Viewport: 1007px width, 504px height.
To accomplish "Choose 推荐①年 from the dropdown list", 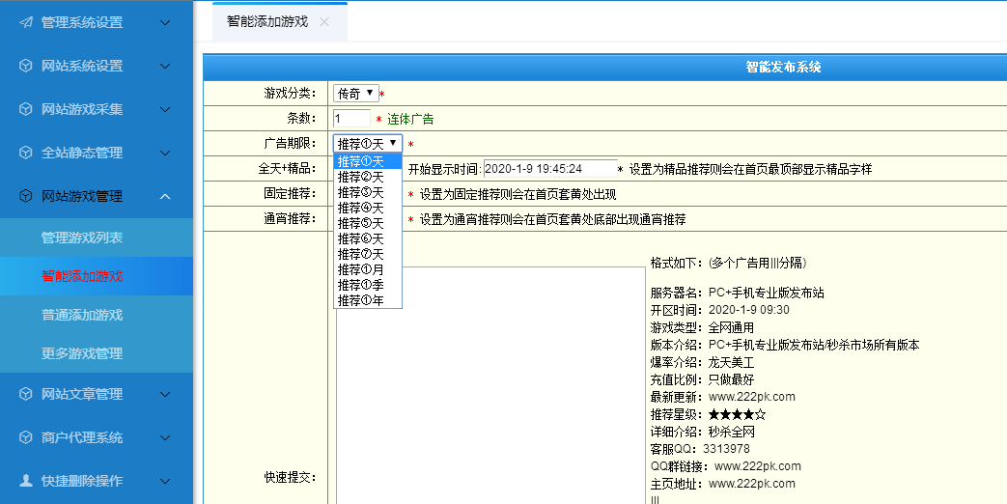I will click(x=367, y=300).
